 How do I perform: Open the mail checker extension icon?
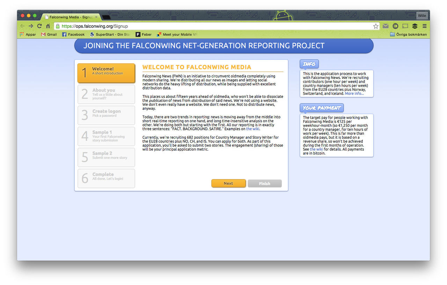click(386, 26)
